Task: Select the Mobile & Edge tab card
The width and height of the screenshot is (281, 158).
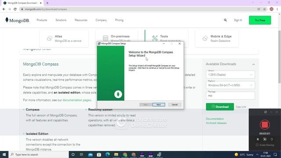Action: point(216,39)
